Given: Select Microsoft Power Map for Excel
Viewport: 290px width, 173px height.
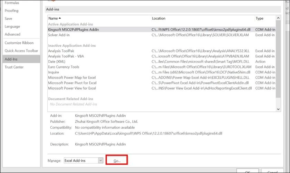Looking at the screenshot, I should (162, 78).
